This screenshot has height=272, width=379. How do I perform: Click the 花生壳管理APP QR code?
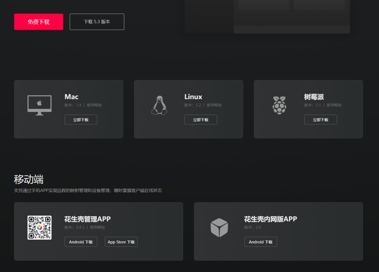pyautogui.click(x=39, y=228)
